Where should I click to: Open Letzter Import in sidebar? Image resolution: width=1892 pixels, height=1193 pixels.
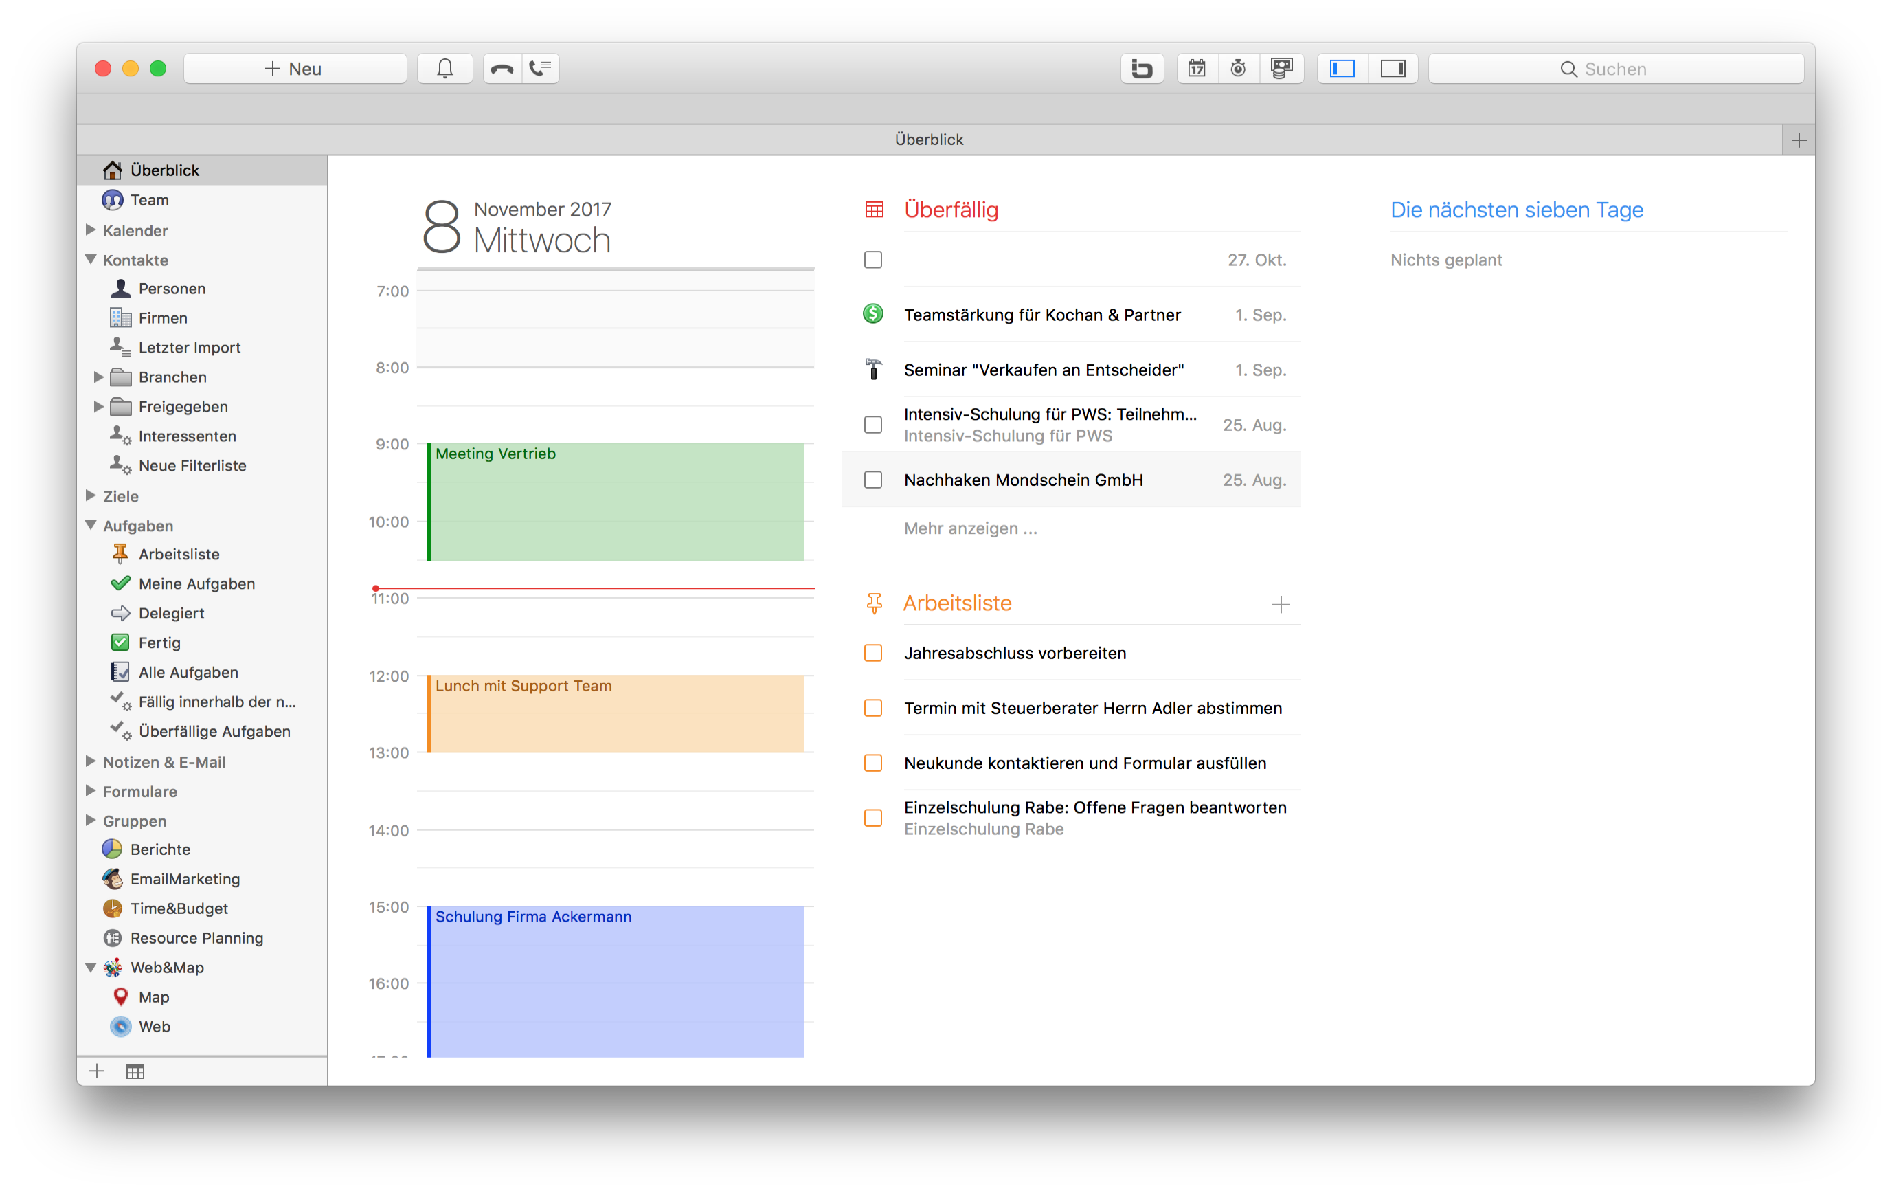pyautogui.click(x=190, y=347)
